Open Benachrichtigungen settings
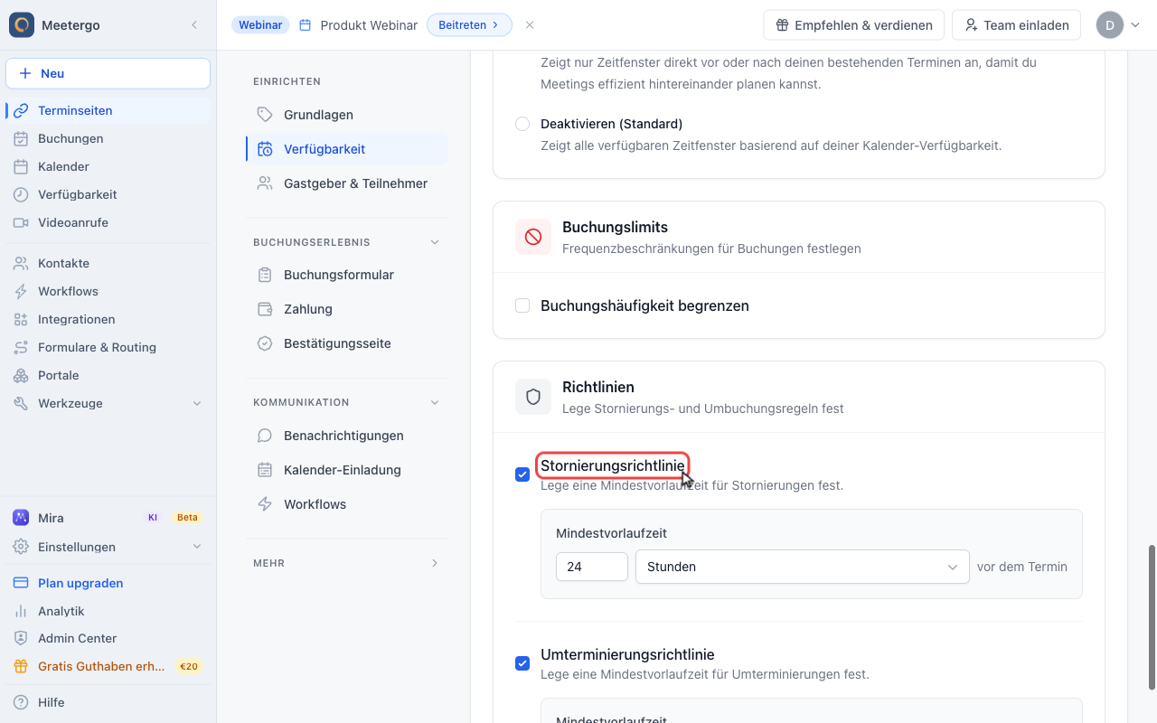Screen dimensions: 1157x723 coord(347,436)
